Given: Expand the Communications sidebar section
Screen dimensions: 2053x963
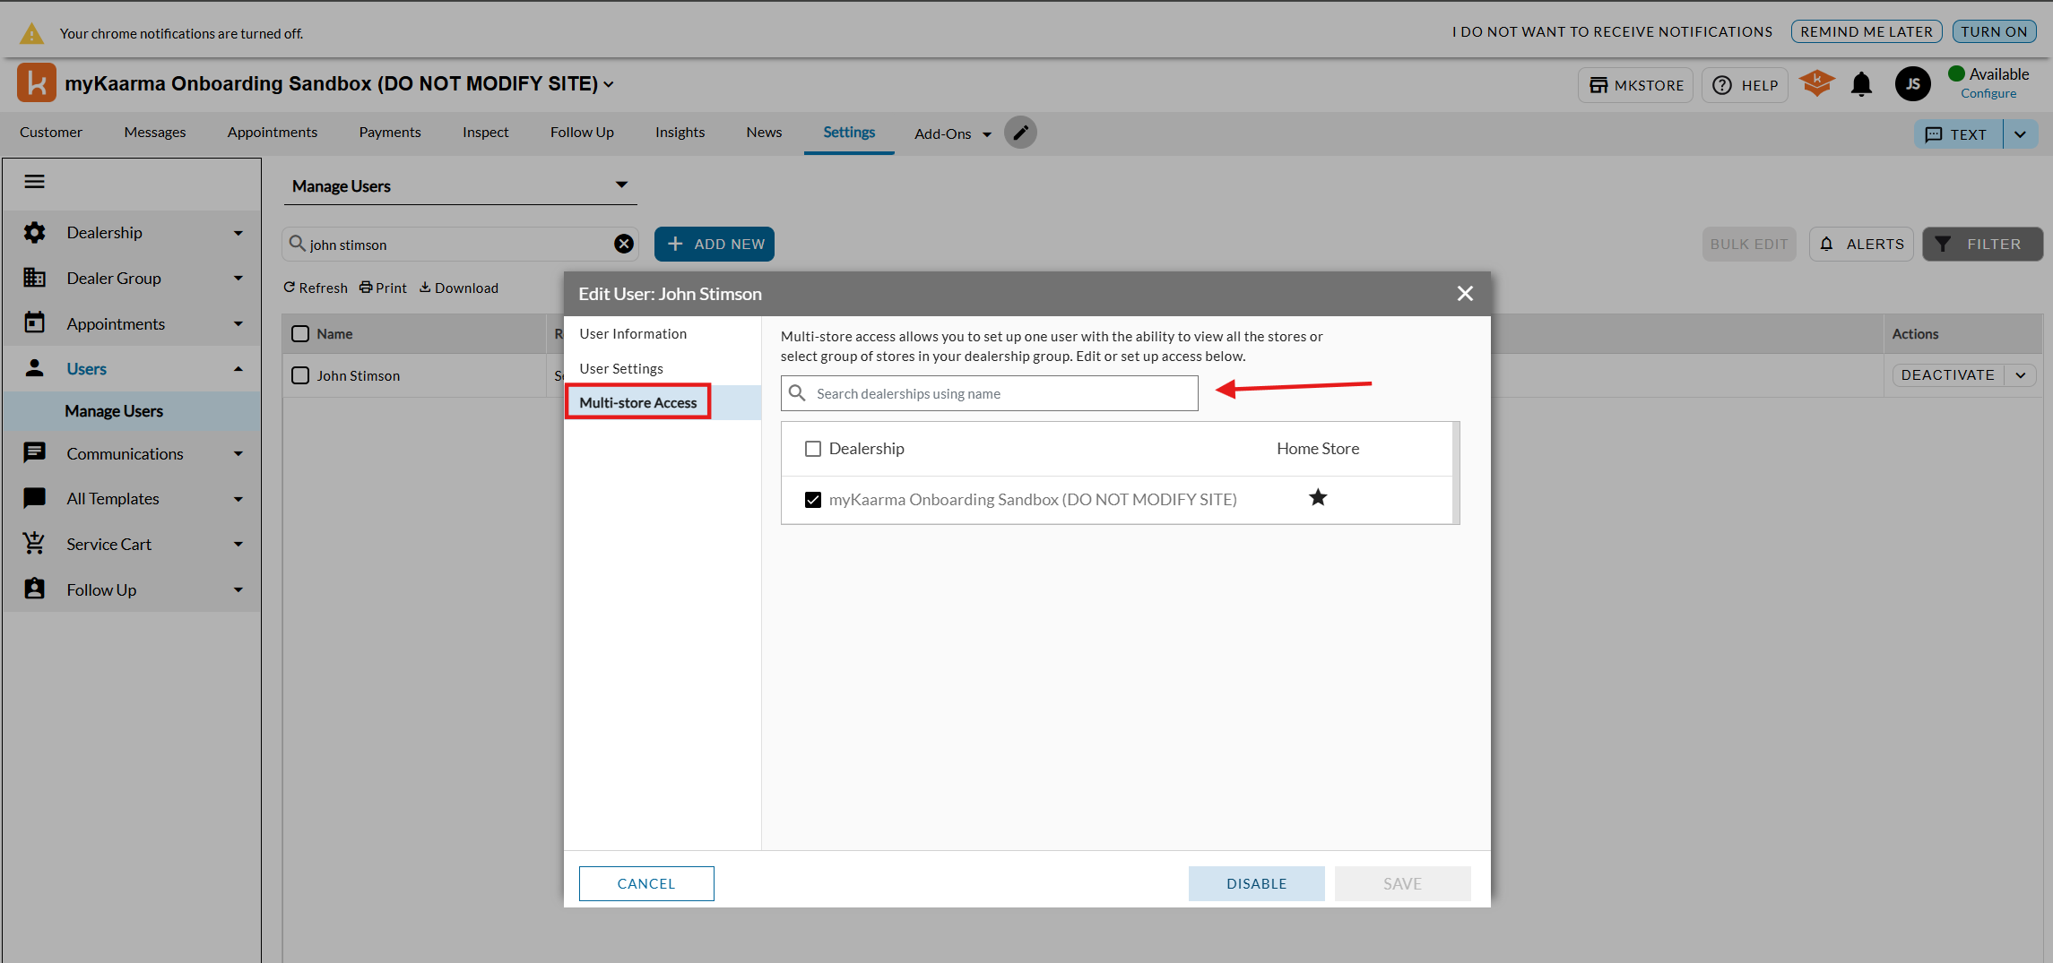Looking at the screenshot, I should coord(238,453).
